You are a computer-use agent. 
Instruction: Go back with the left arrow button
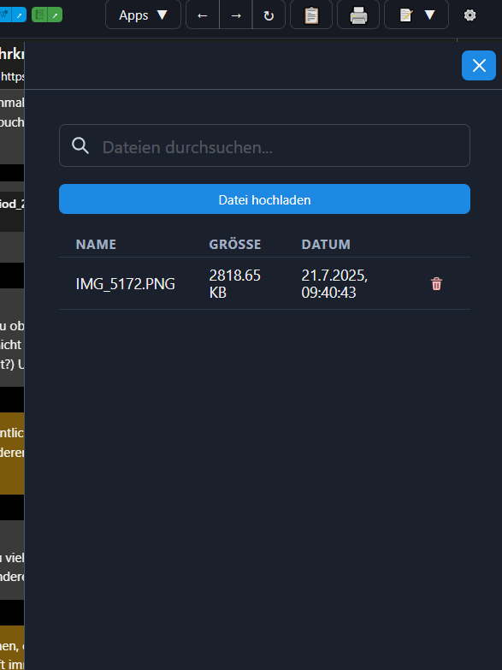tap(203, 15)
